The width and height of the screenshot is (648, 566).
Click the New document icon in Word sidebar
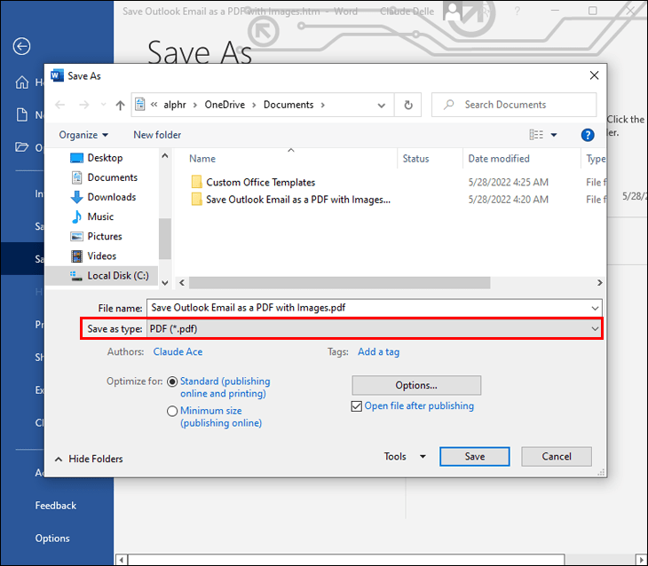coord(22,114)
